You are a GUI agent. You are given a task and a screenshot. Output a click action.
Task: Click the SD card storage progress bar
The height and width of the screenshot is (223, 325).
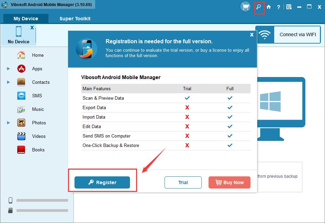tap(42, 210)
